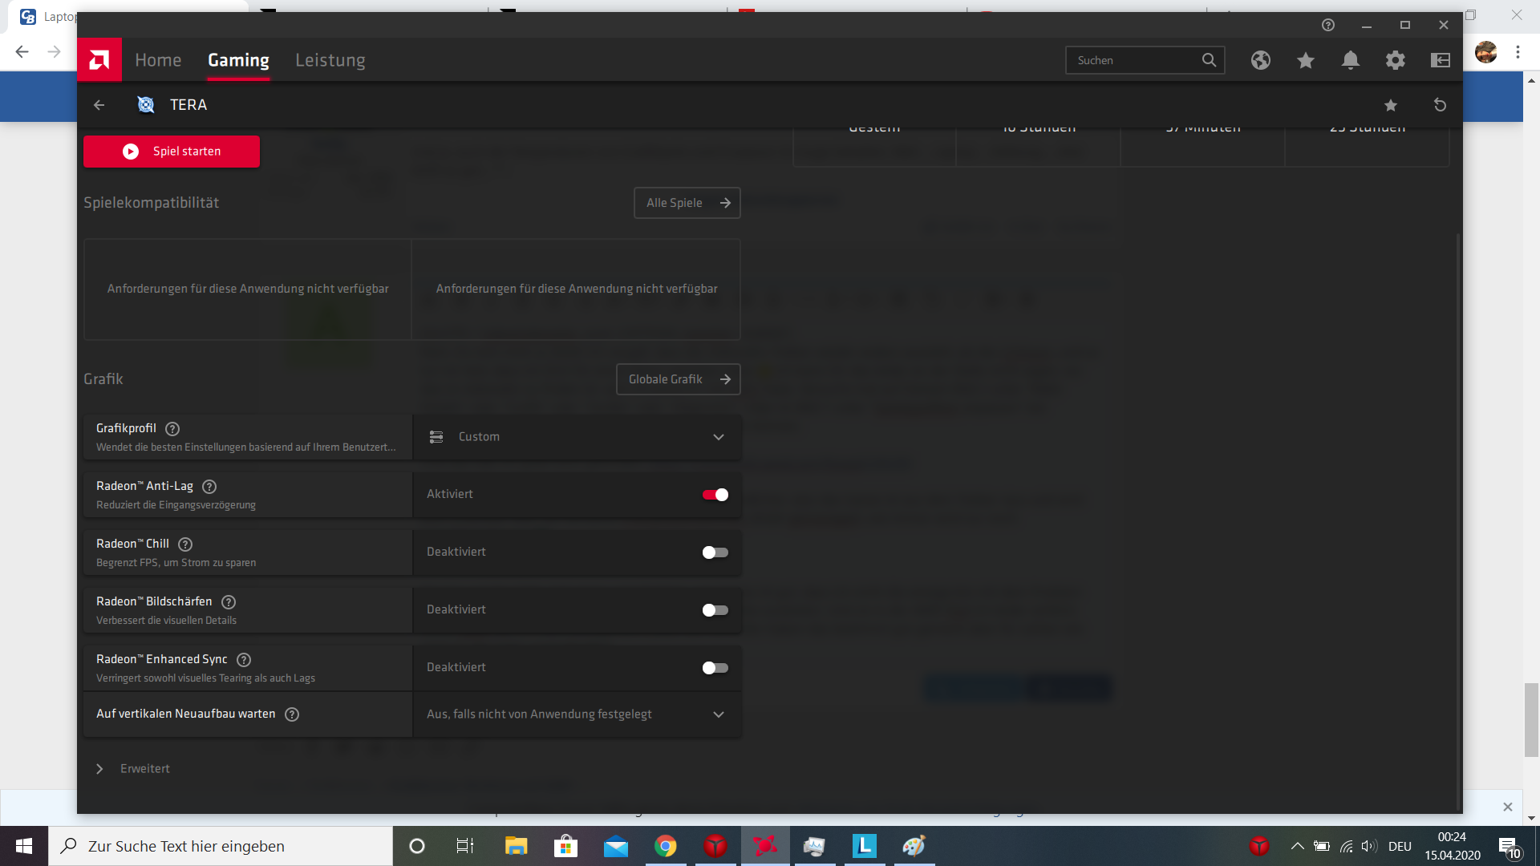Viewport: 1540px width, 866px height.
Task: Click the reset profile arrow icon
Action: (1440, 105)
